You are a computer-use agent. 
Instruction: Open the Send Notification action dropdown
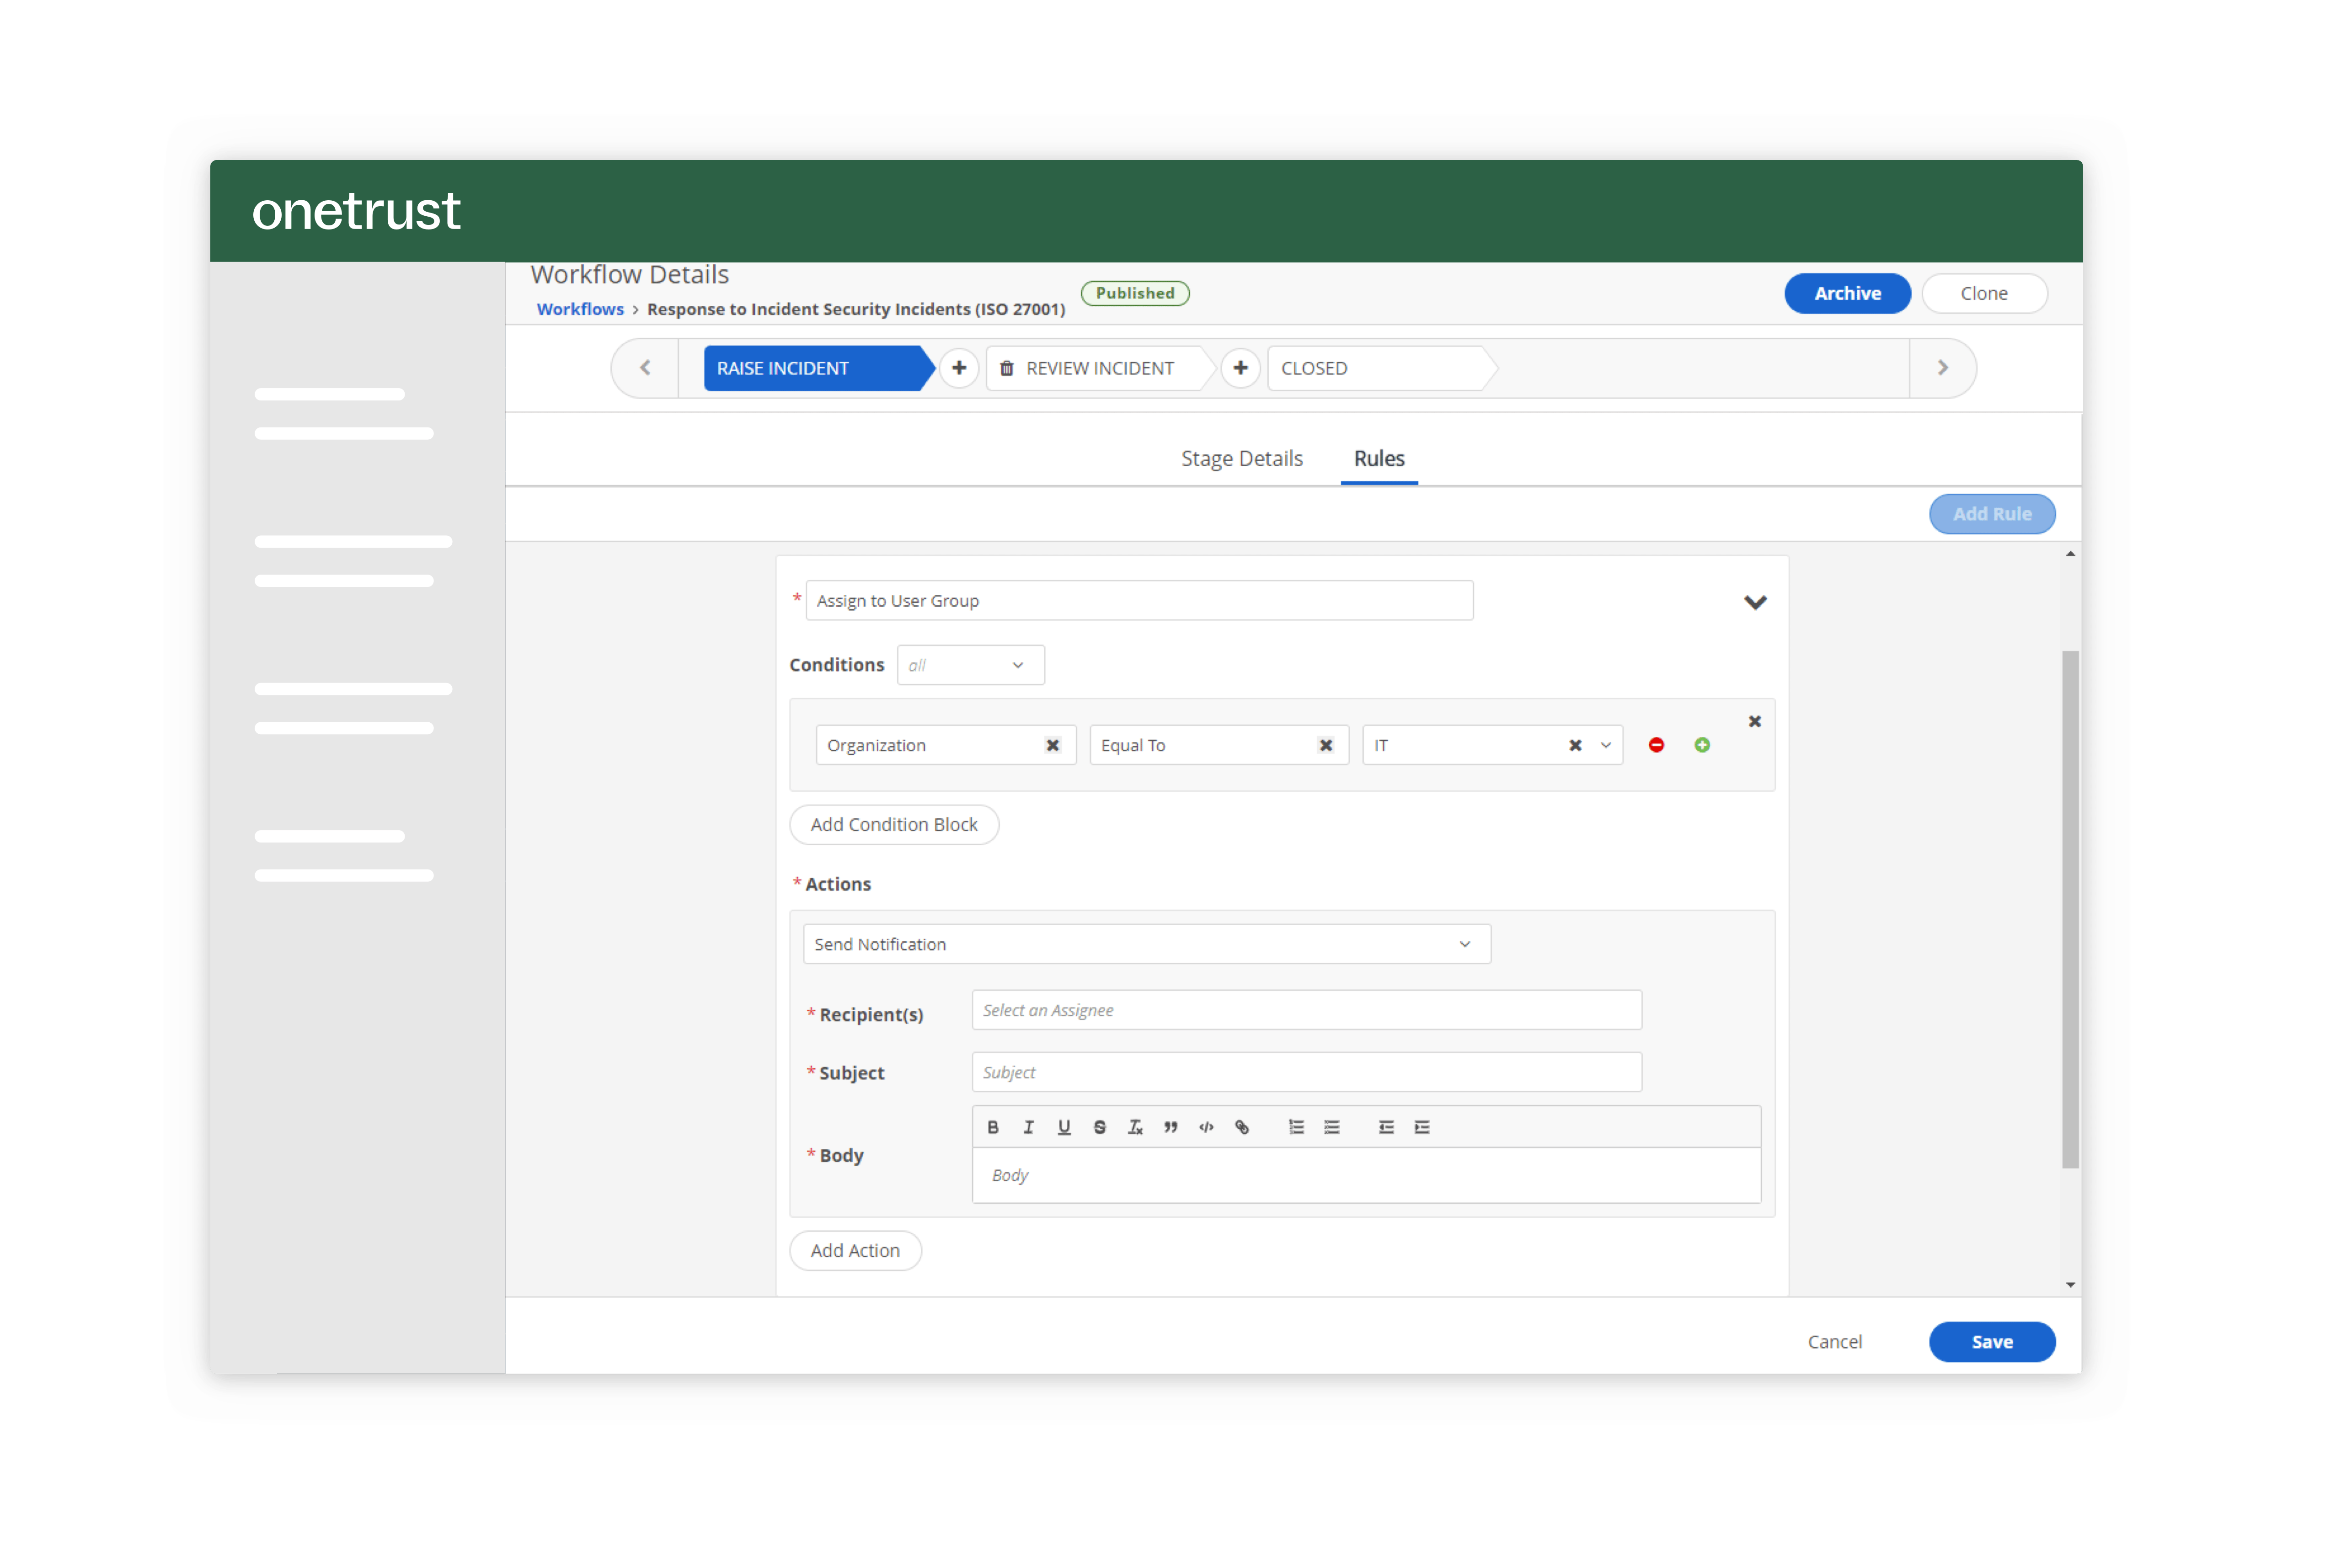click(1147, 944)
